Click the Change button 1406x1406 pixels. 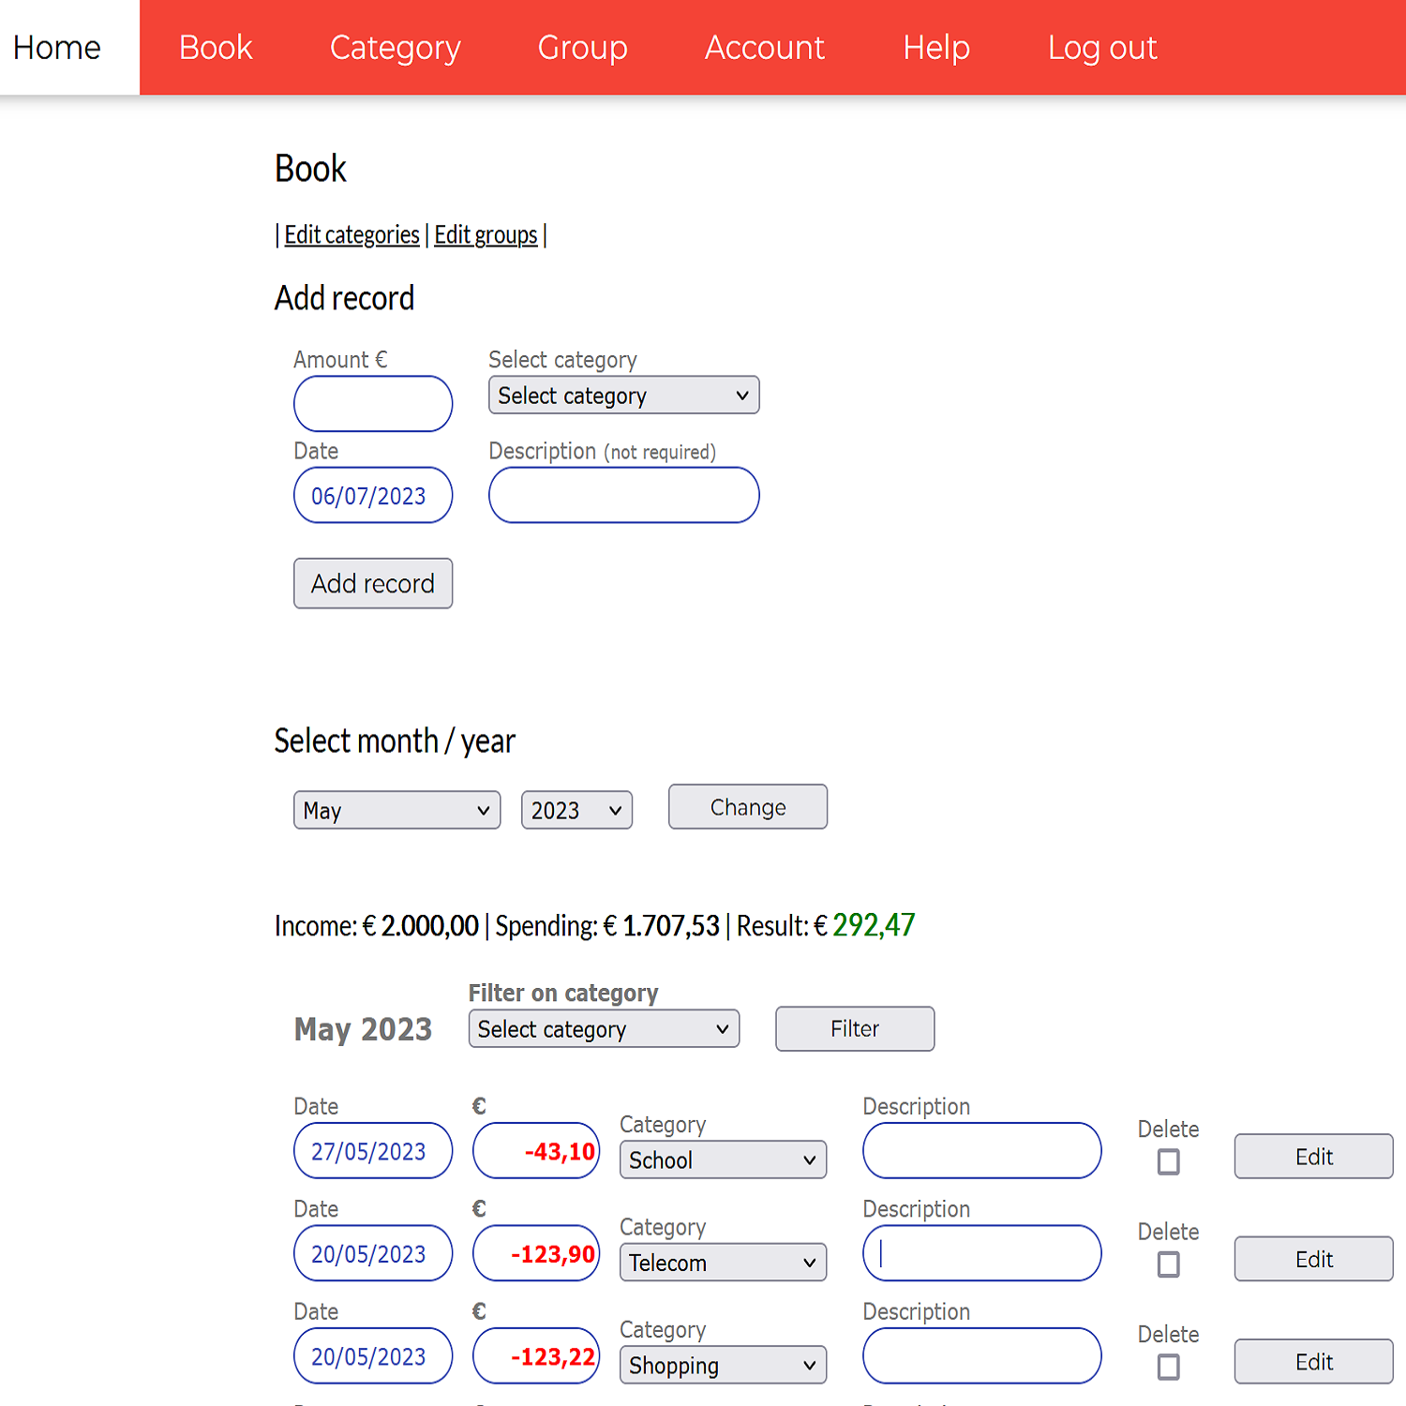[x=747, y=807]
